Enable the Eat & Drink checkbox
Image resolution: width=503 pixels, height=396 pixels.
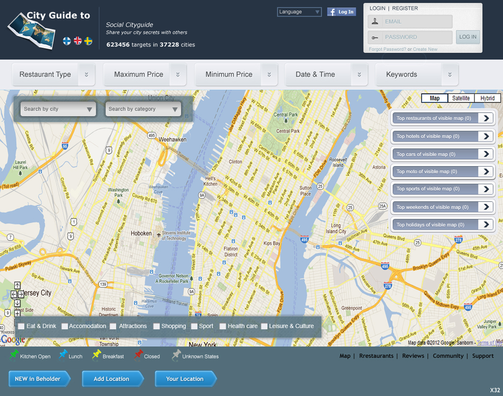click(21, 326)
